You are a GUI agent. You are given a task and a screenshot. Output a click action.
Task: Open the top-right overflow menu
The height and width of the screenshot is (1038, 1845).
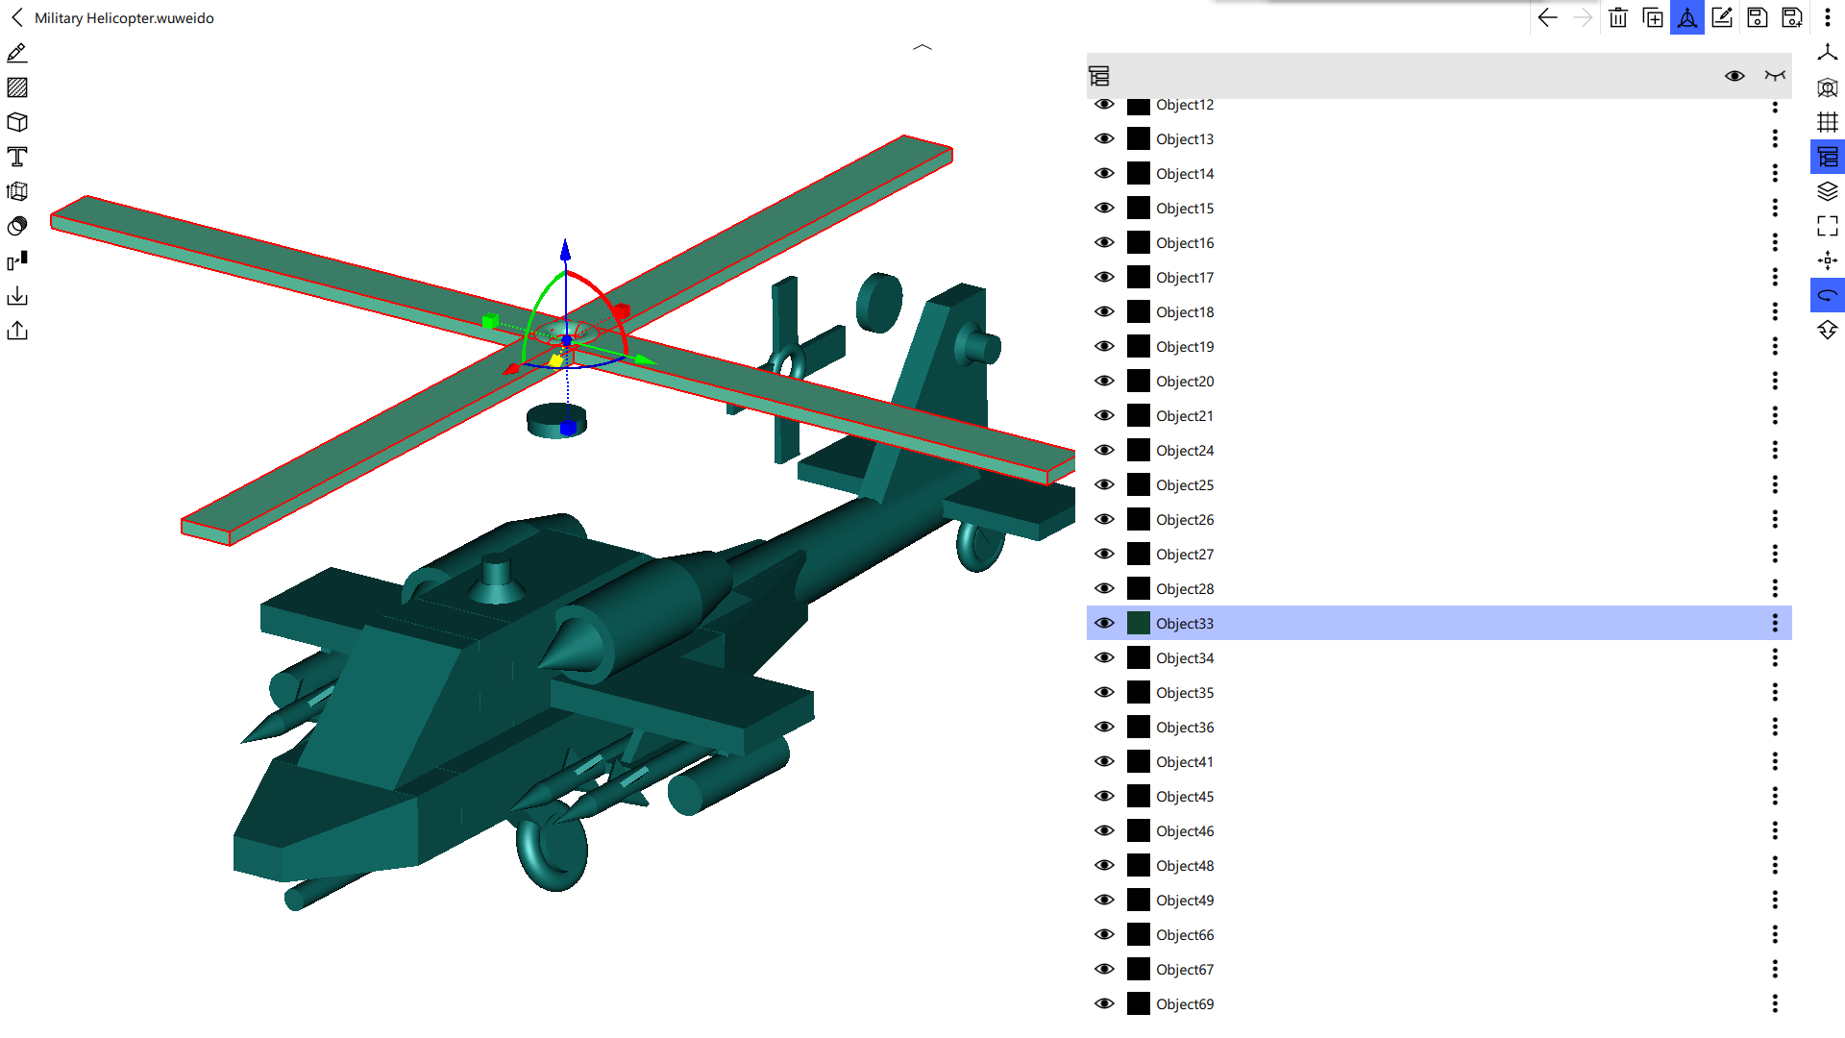click(1828, 17)
